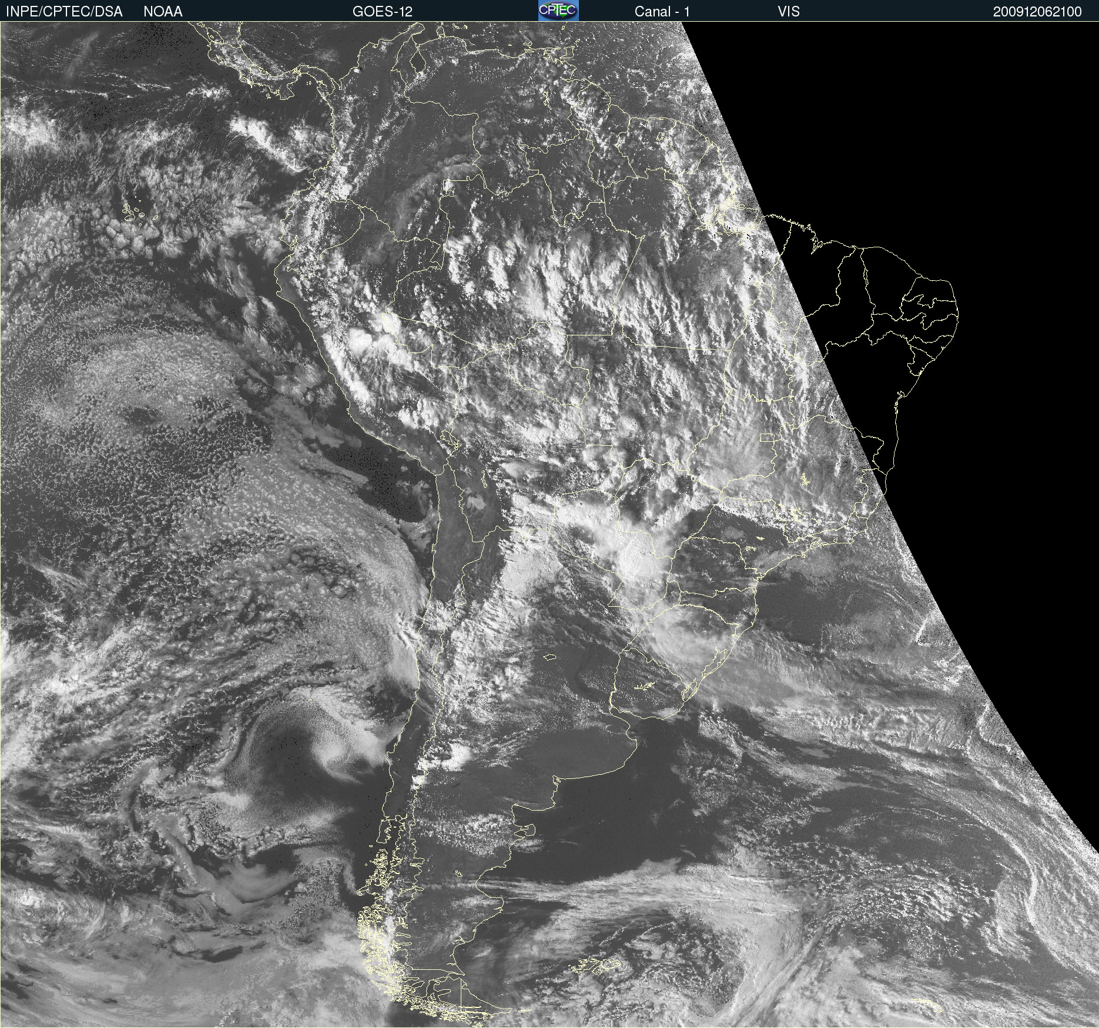Click the GOES-12 satellite label

383,11
